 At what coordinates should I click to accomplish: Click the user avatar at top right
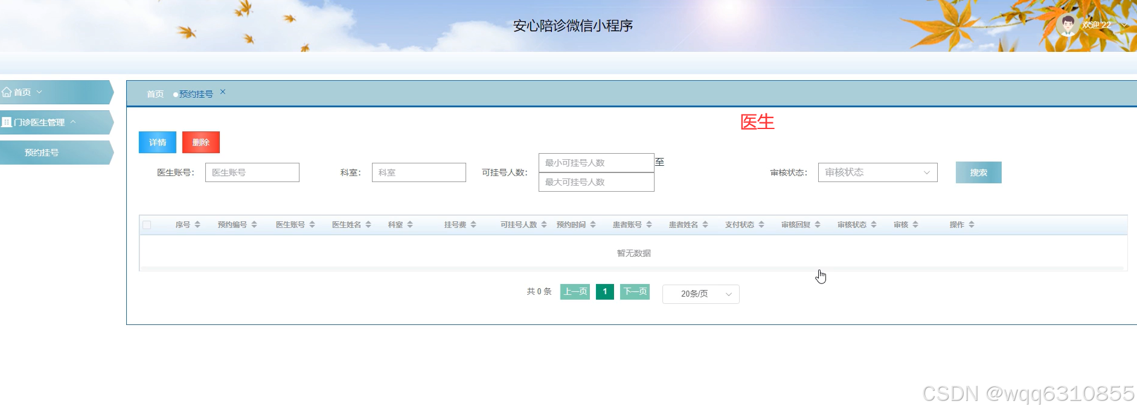tap(1068, 25)
